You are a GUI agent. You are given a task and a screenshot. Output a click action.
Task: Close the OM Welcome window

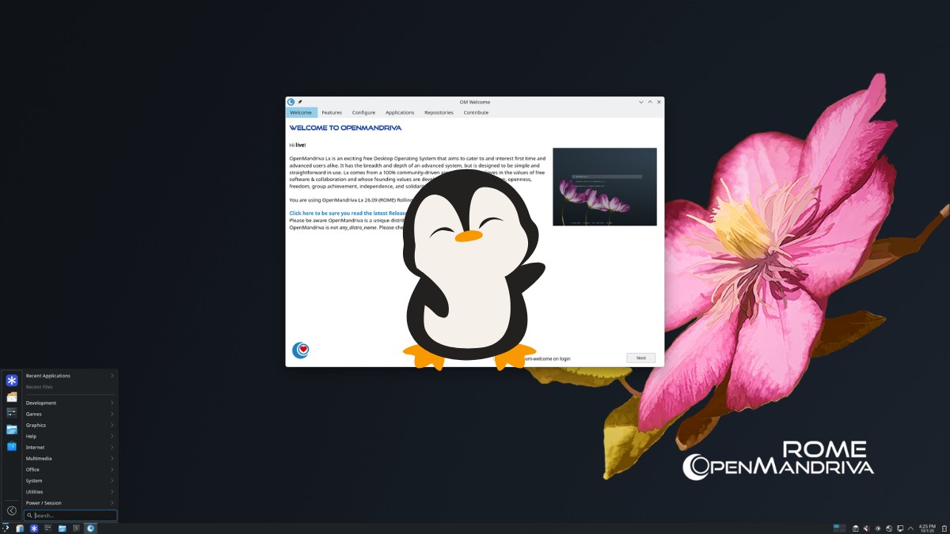coord(659,102)
